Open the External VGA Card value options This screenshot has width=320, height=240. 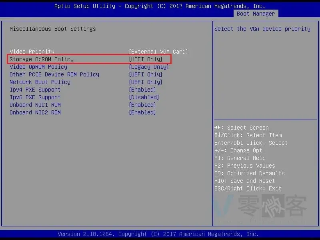tap(158, 52)
